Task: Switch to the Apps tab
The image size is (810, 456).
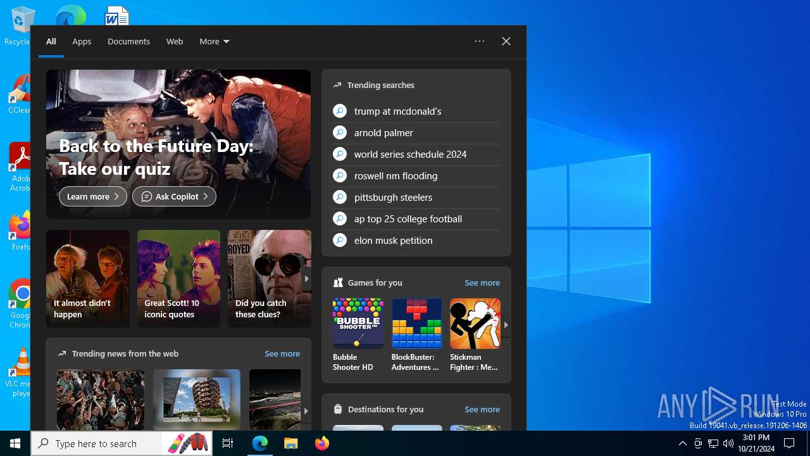Action: coord(82,41)
